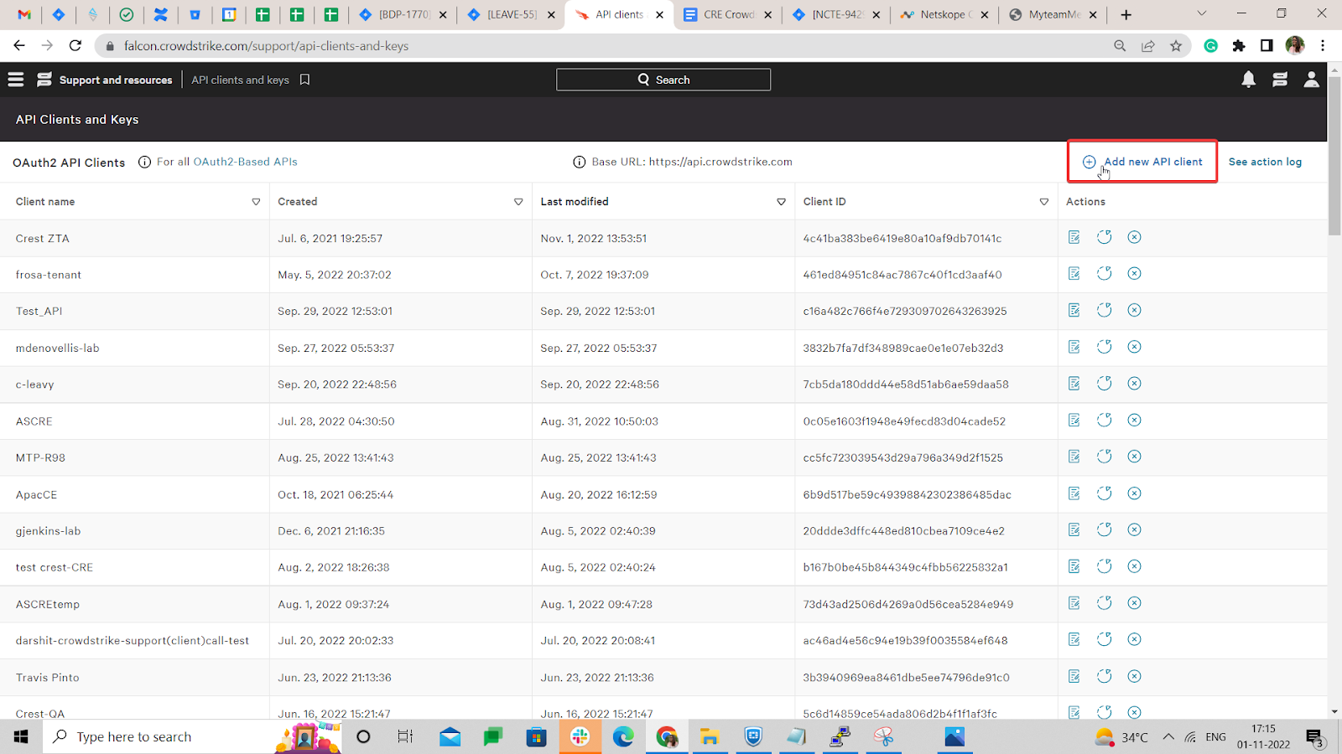Open the Last modified column filter dropdown
Screen dimensions: 1342x754
point(782,202)
